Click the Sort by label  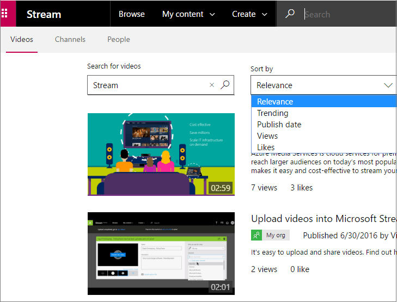click(261, 69)
